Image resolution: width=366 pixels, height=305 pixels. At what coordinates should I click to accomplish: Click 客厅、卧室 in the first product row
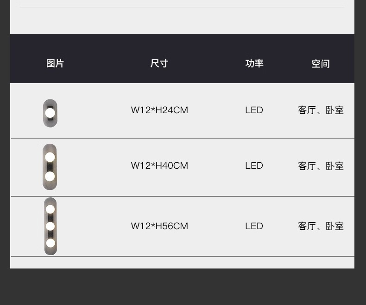[x=321, y=110]
